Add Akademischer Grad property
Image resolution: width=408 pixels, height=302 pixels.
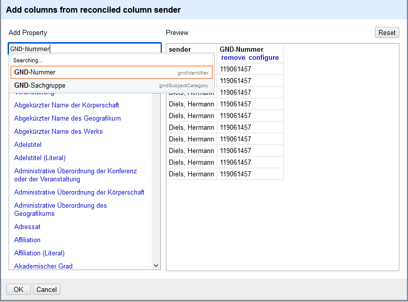tap(43, 267)
